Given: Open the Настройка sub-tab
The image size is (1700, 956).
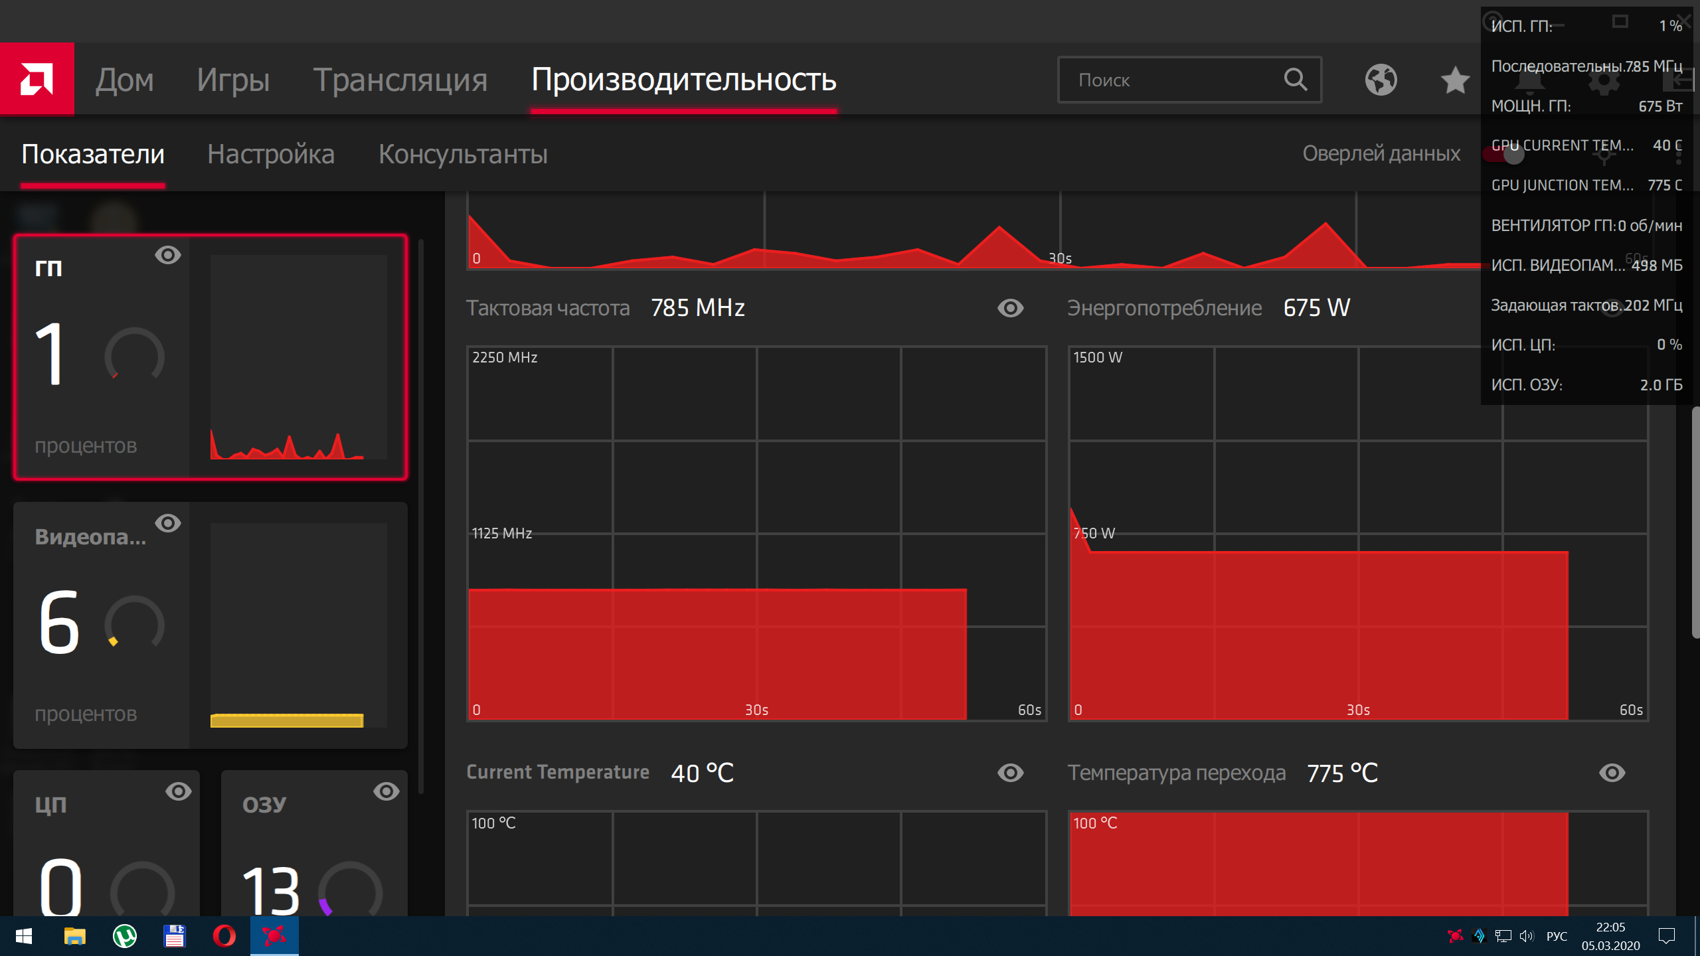Looking at the screenshot, I should click(x=271, y=154).
